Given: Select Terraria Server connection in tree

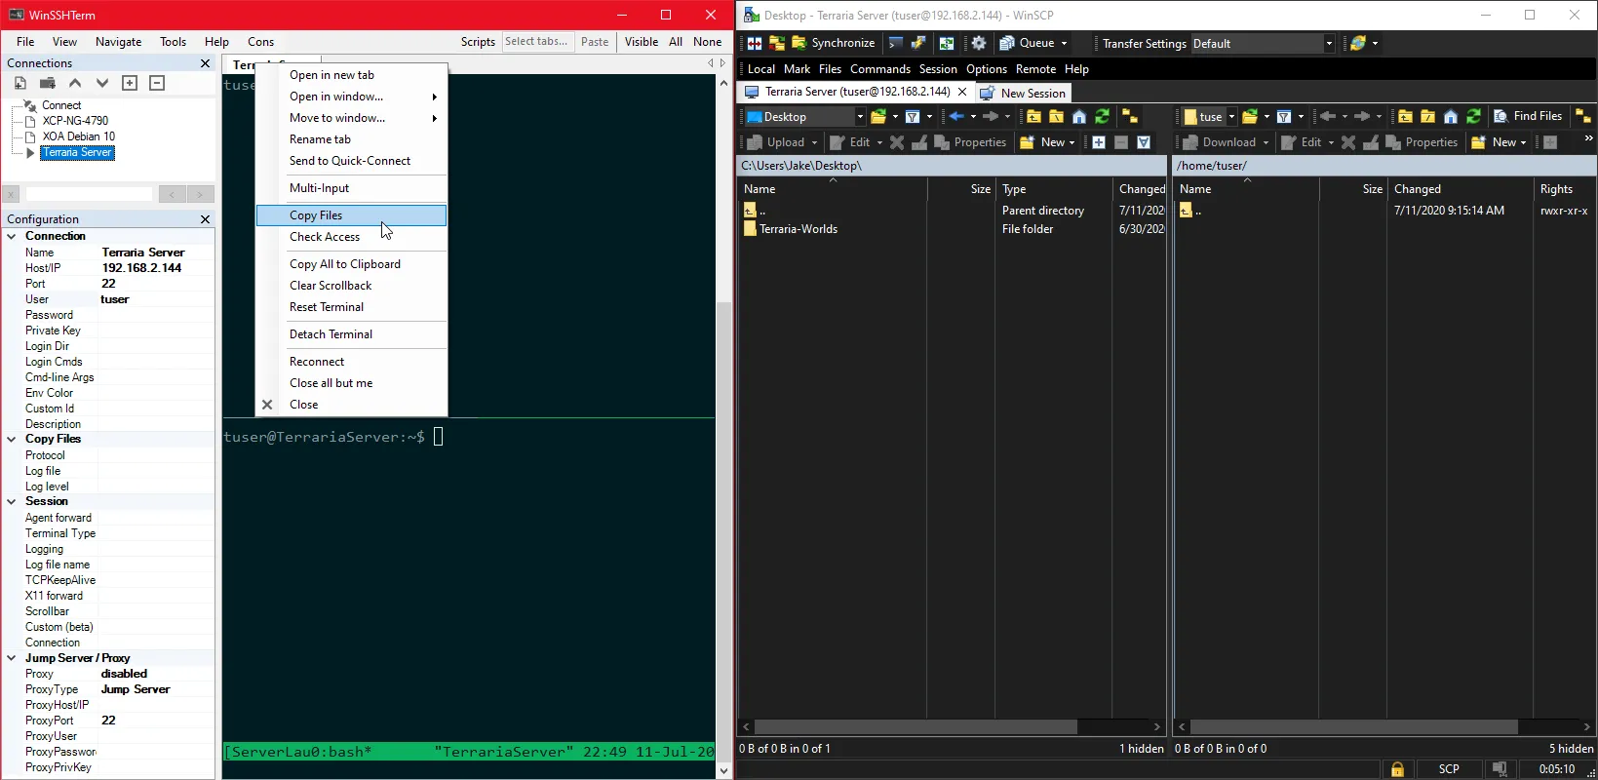Looking at the screenshot, I should pos(77,152).
